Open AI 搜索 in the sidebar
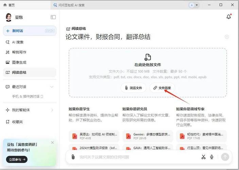239x170 pixels. (30, 42)
